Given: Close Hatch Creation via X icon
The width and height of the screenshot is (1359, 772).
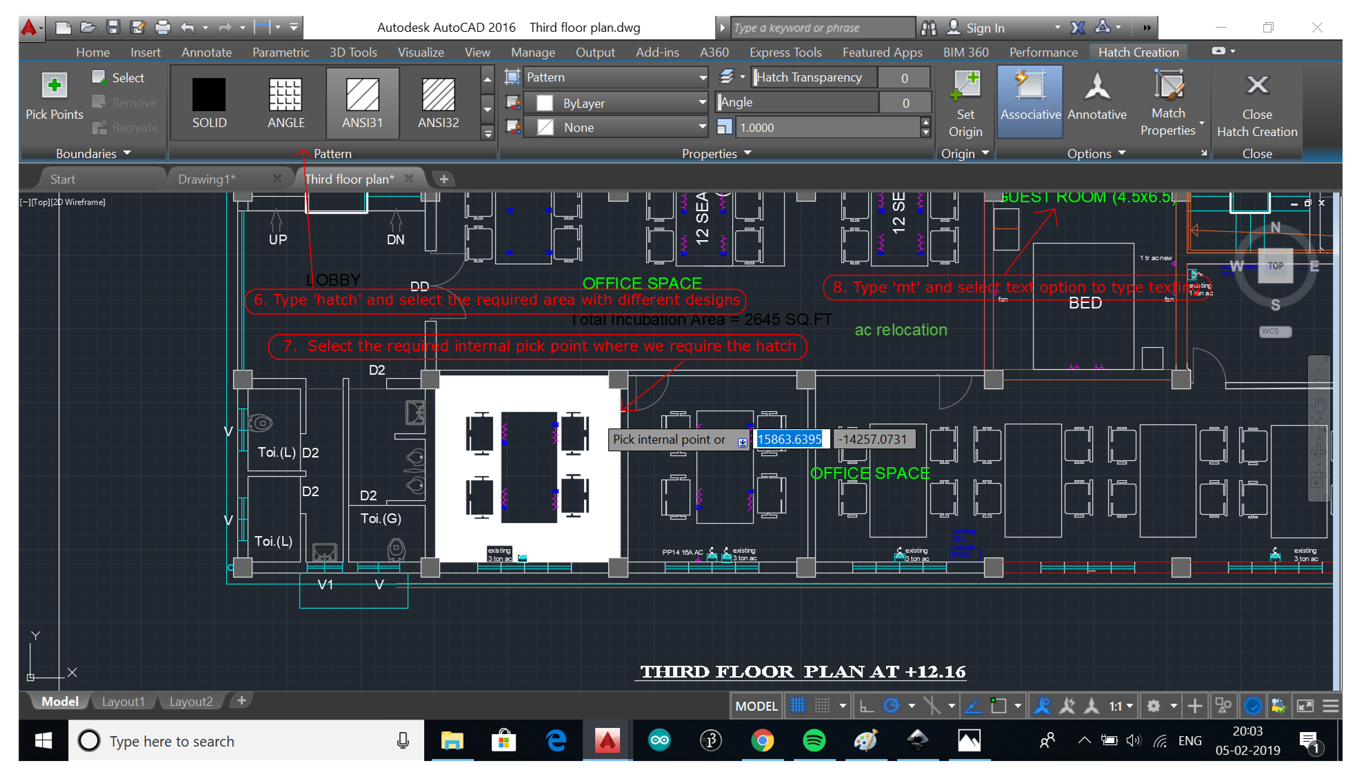Looking at the screenshot, I should point(1256,86).
